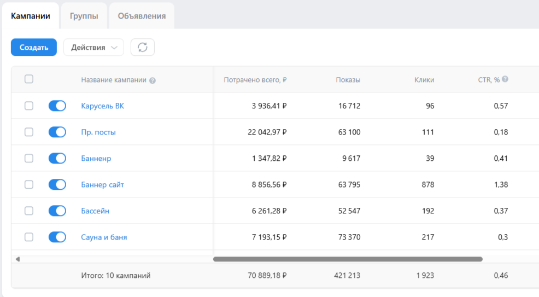Click the CTR value 1,38
The image size is (539, 297).
click(x=501, y=184)
